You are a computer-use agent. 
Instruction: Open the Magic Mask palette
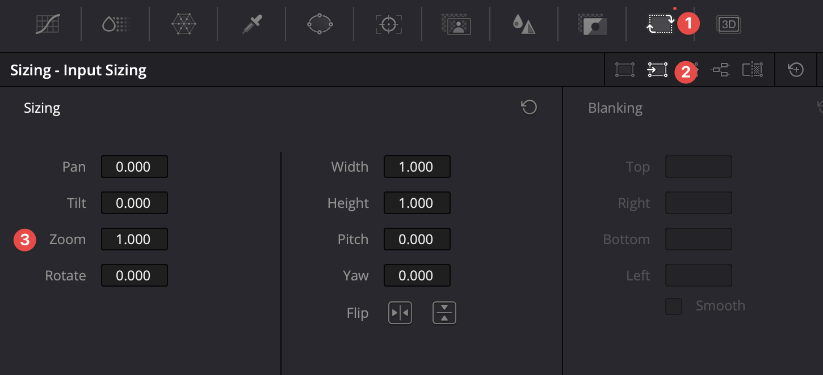(x=456, y=24)
